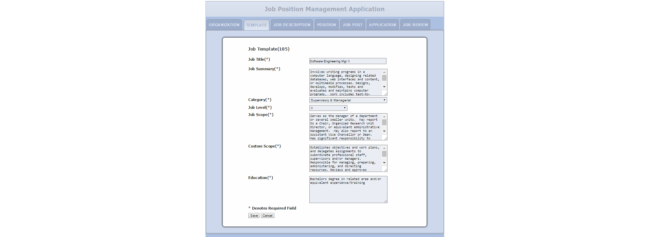649x237 pixels.
Task: Switch to the Template tab
Action: 256,25
